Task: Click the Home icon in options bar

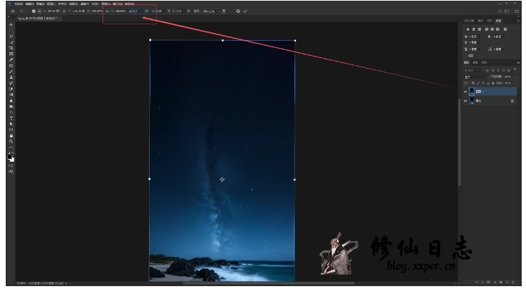Action: click(12, 11)
